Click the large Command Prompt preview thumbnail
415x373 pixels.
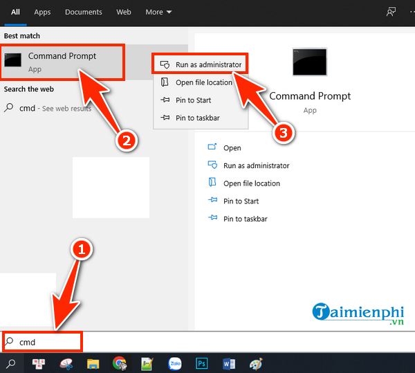[x=310, y=62]
